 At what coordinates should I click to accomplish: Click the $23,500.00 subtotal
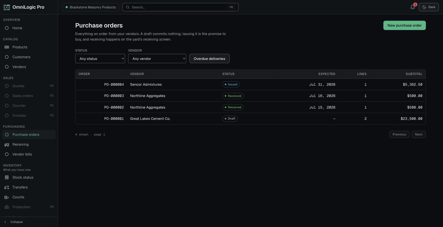(x=411, y=119)
